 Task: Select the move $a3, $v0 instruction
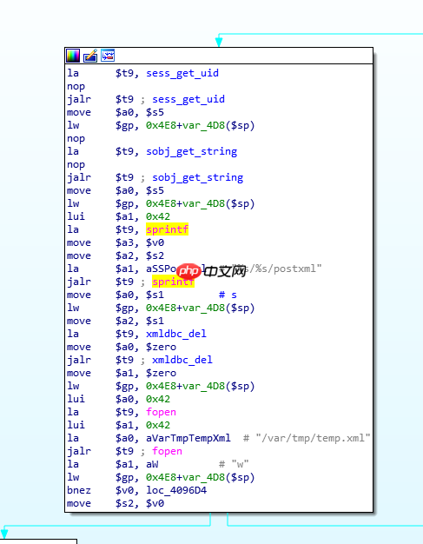tap(116, 242)
